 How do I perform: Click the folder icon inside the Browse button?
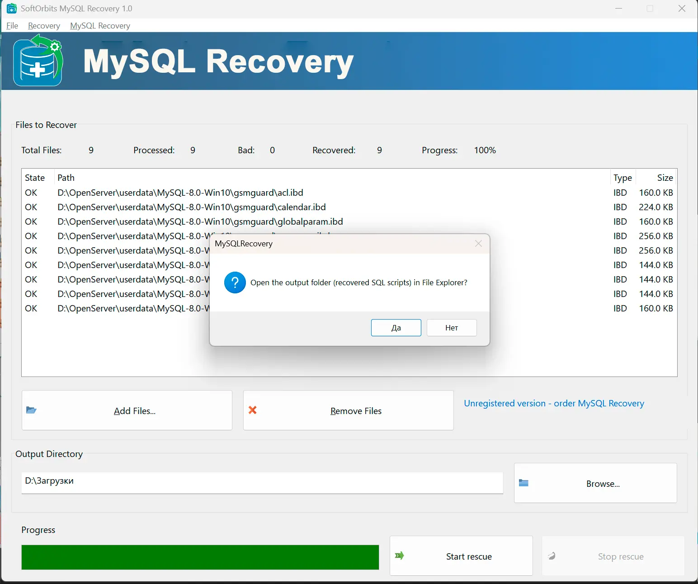524,483
